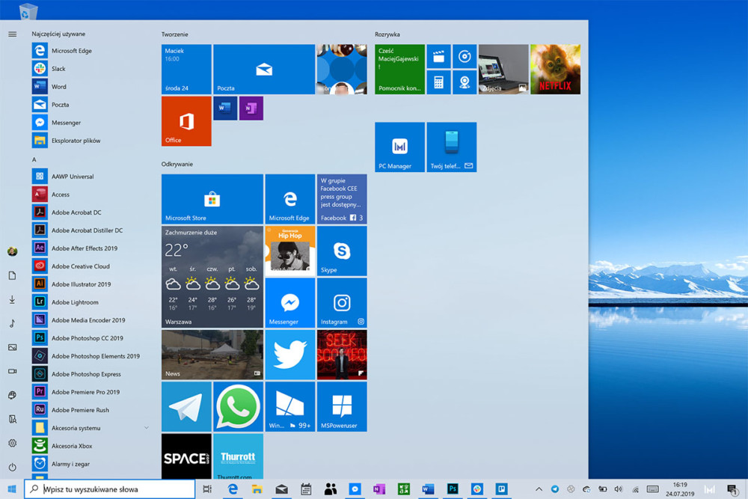Open the small OneNote tile
Screen dimensions: 748x499
pos(251,108)
